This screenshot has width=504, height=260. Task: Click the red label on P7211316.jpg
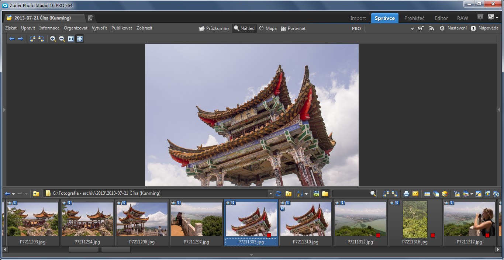[x=433, y=235]
